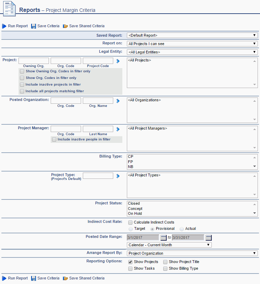Enable Calculate Indirect Costs checkbox

point(130,222)
